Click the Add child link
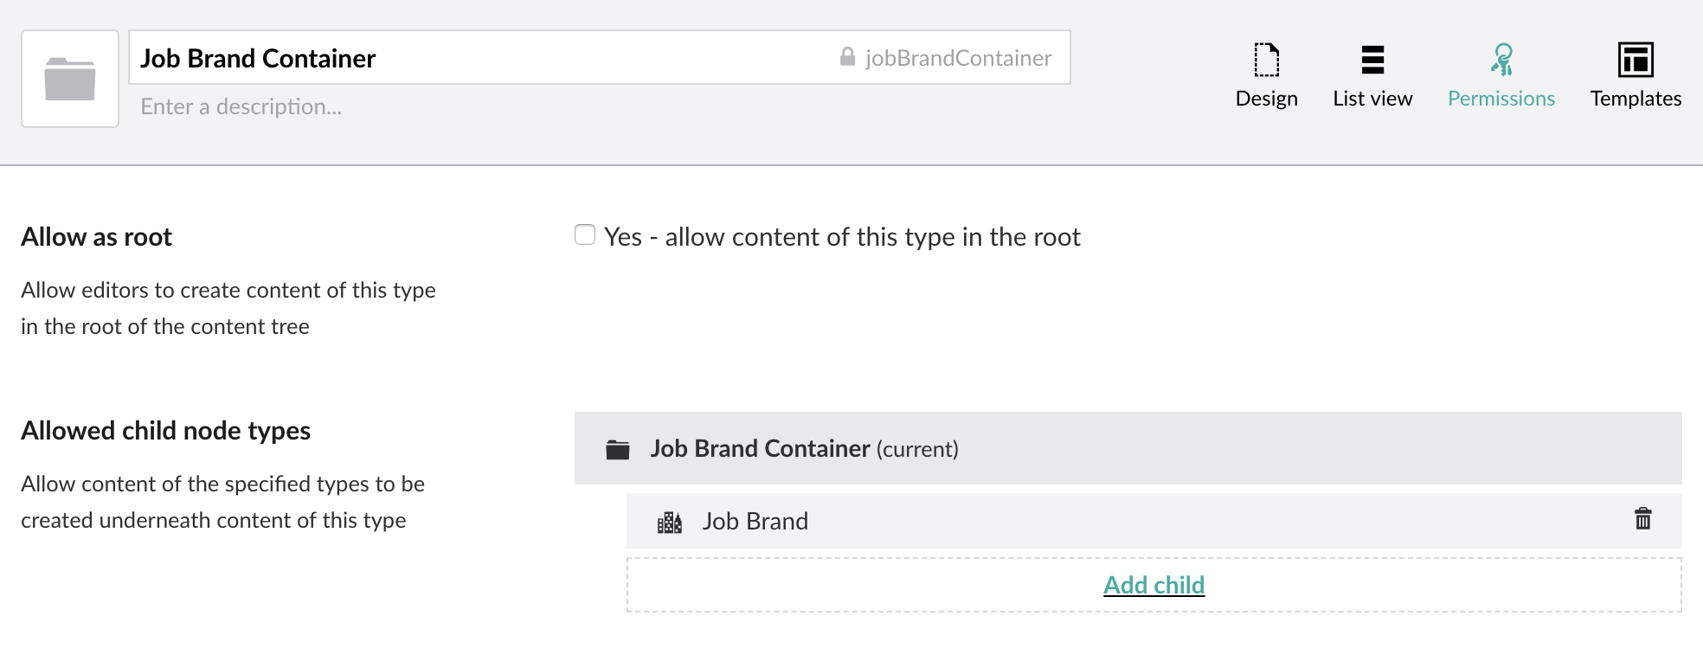The image size is (1703, 661). [x=1154, y=586]
